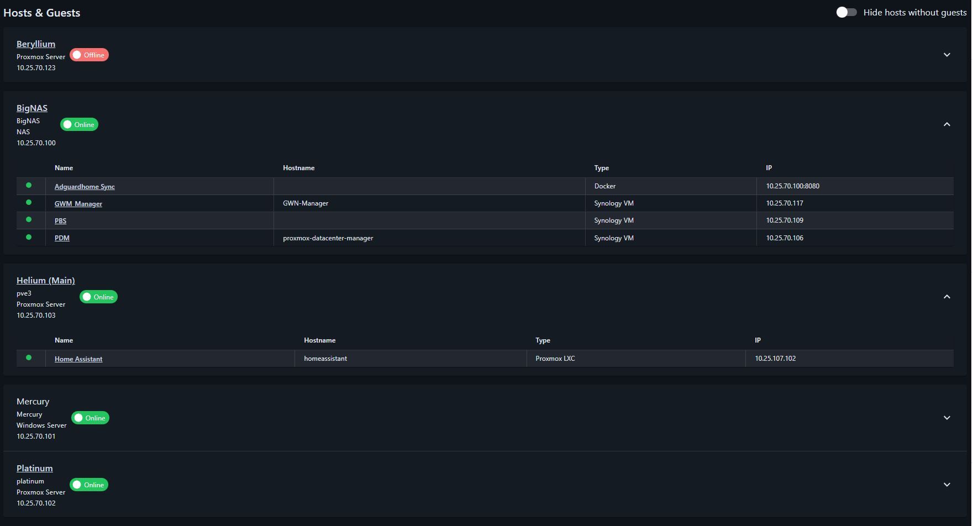
Task: Open the Adguardhome Sync guest link
Action: point(85,187)
